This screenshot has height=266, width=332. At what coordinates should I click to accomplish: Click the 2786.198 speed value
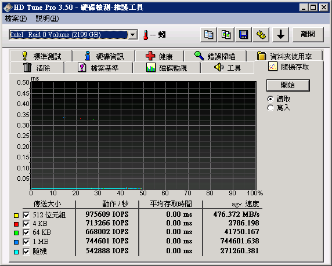point(244,223)
